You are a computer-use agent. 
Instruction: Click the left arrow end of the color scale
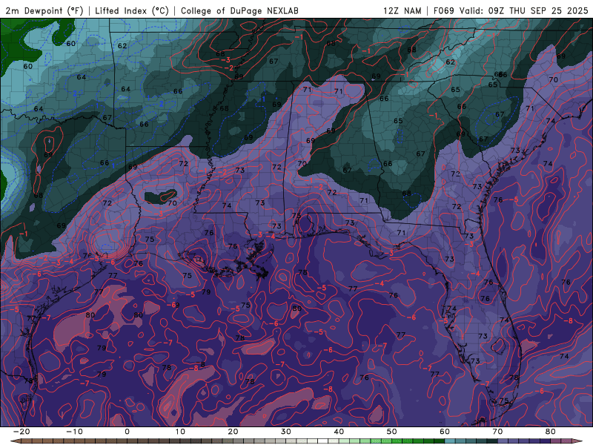pyautogui.click(x=15, y=441)
